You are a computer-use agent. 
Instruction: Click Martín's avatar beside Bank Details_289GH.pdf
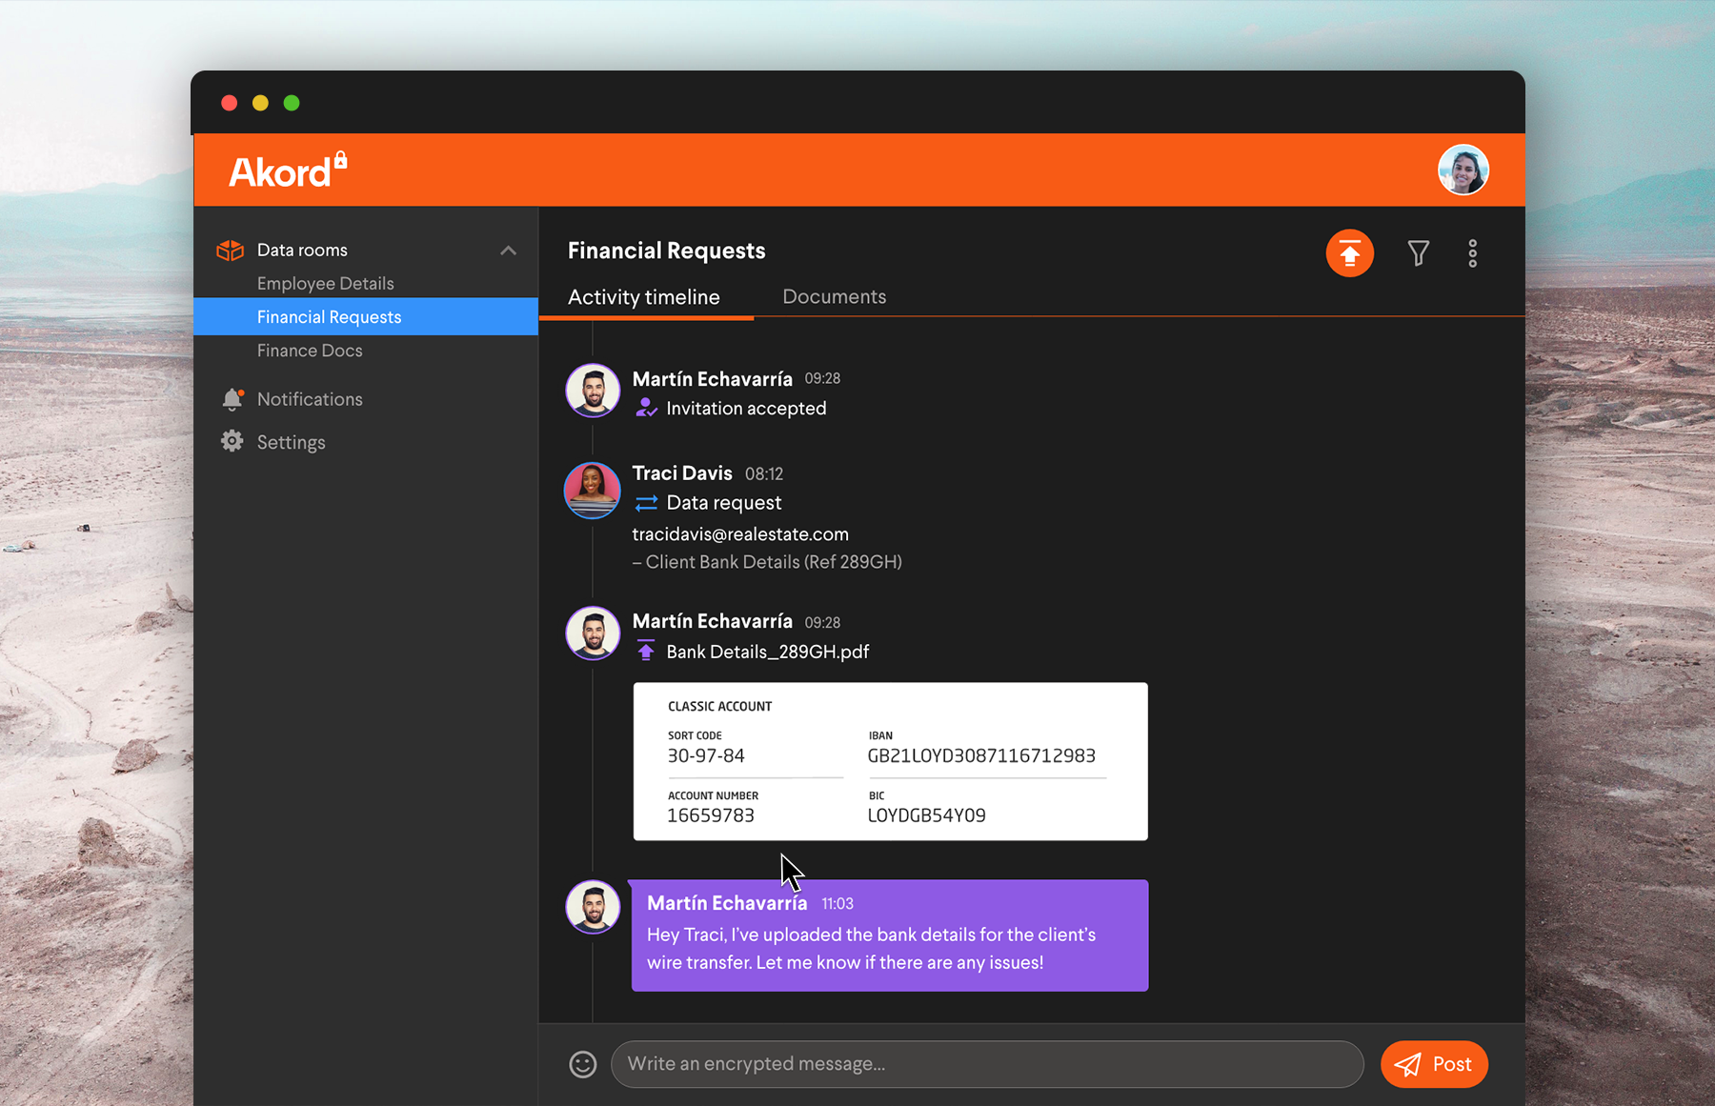[593, 633]
